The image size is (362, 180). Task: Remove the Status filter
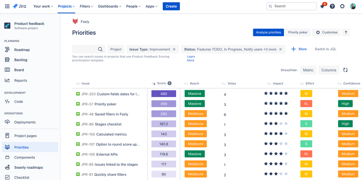pos(280,49)
